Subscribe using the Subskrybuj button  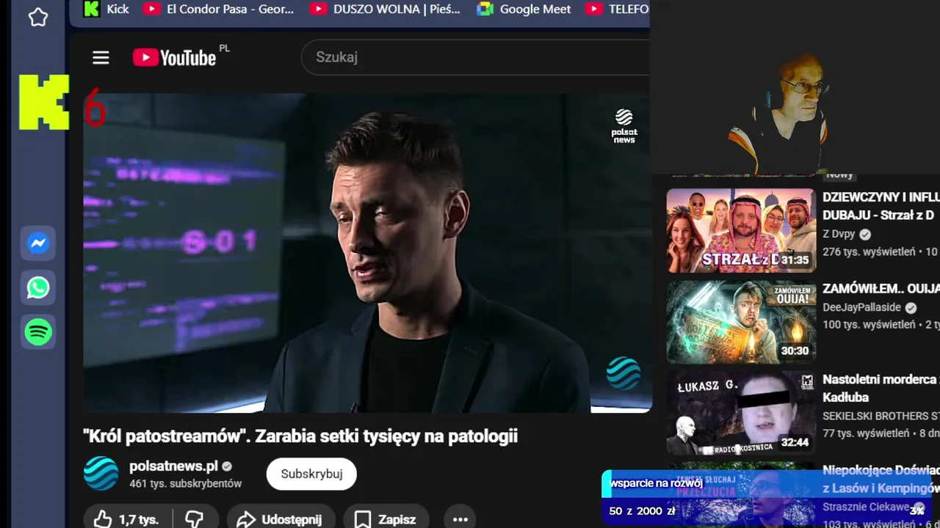pyautogui.click(x=311, y=474)
